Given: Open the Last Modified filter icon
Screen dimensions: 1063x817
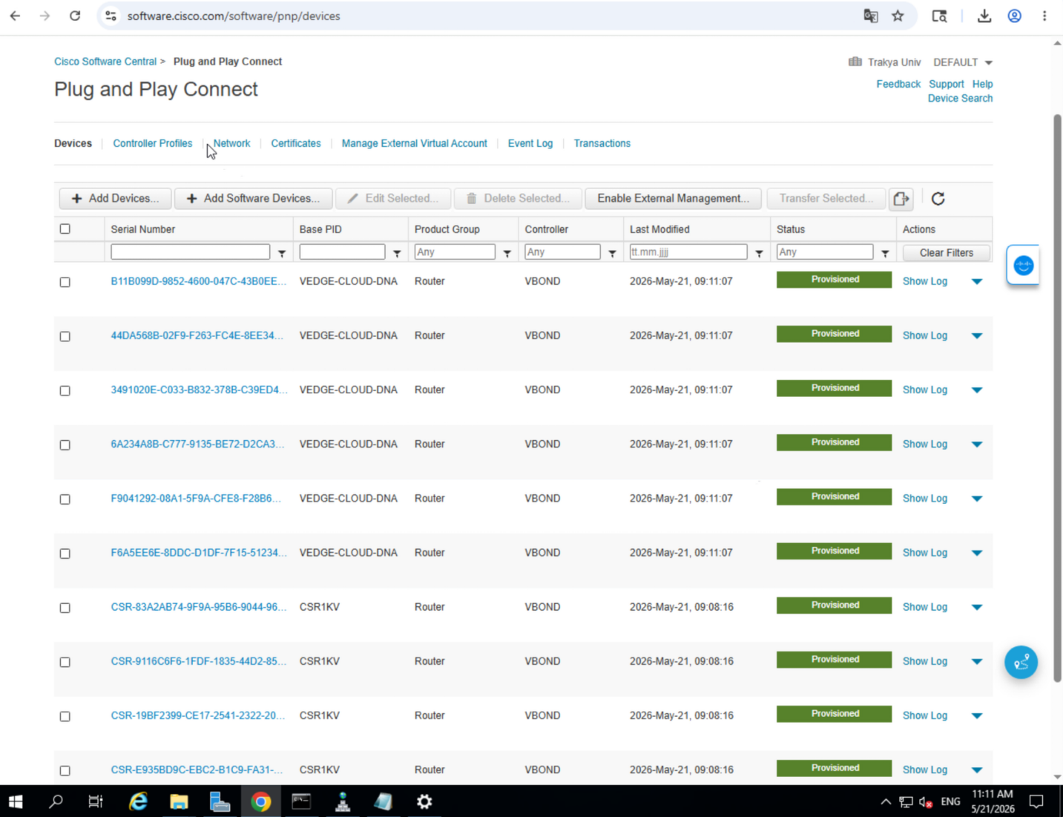Looking at the screenshot, I should pyautogui.click(x=759, y=253).
